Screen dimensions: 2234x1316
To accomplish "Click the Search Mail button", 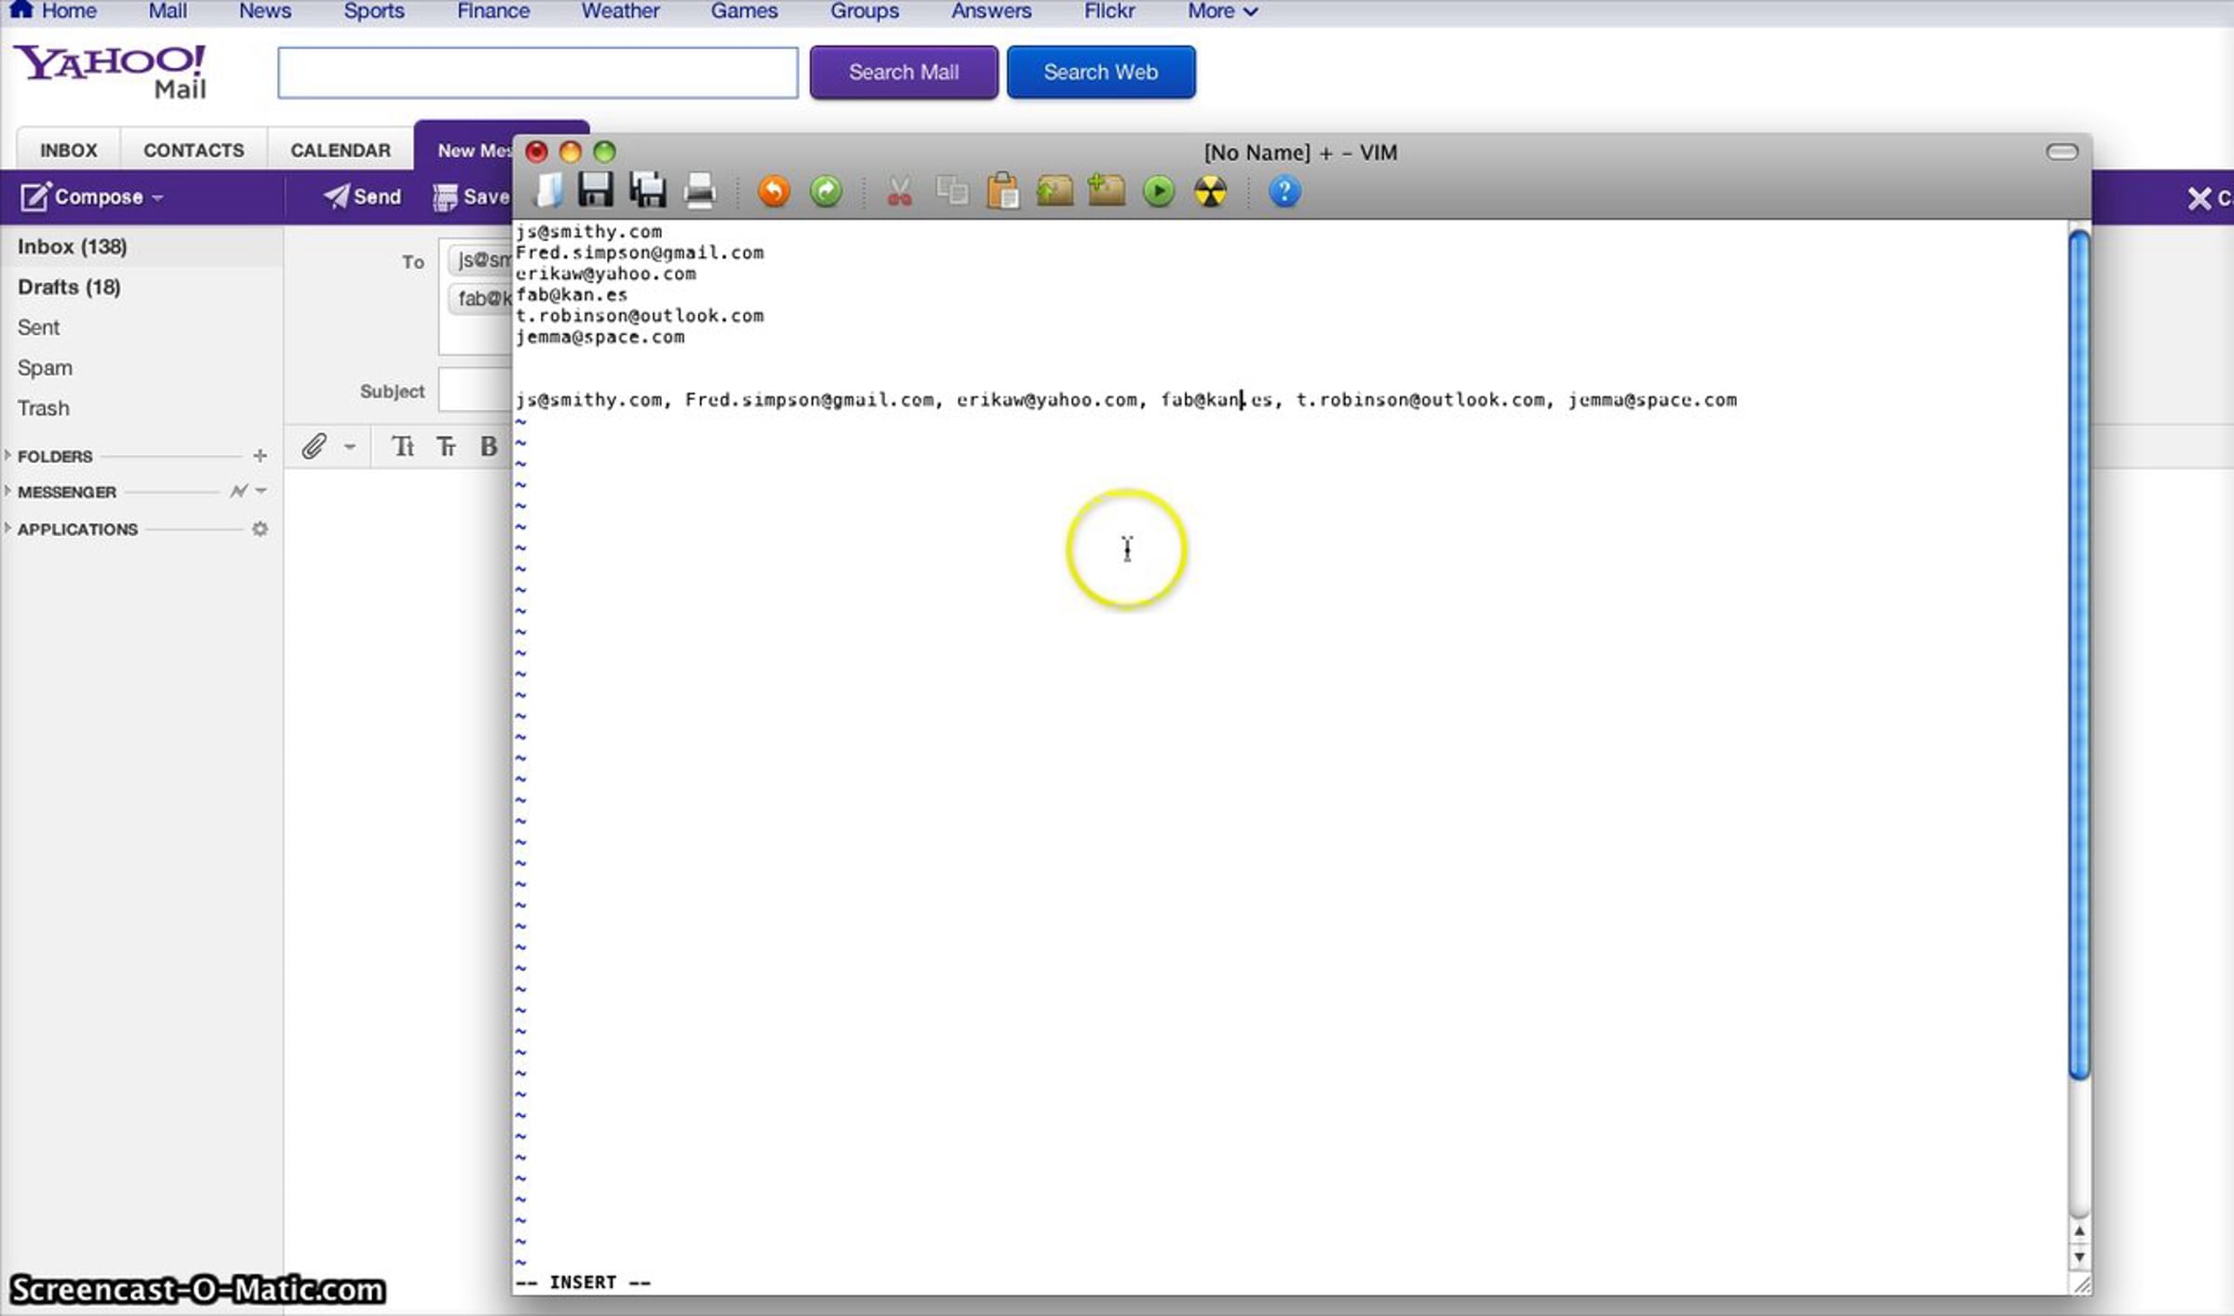I will point(904,72).
